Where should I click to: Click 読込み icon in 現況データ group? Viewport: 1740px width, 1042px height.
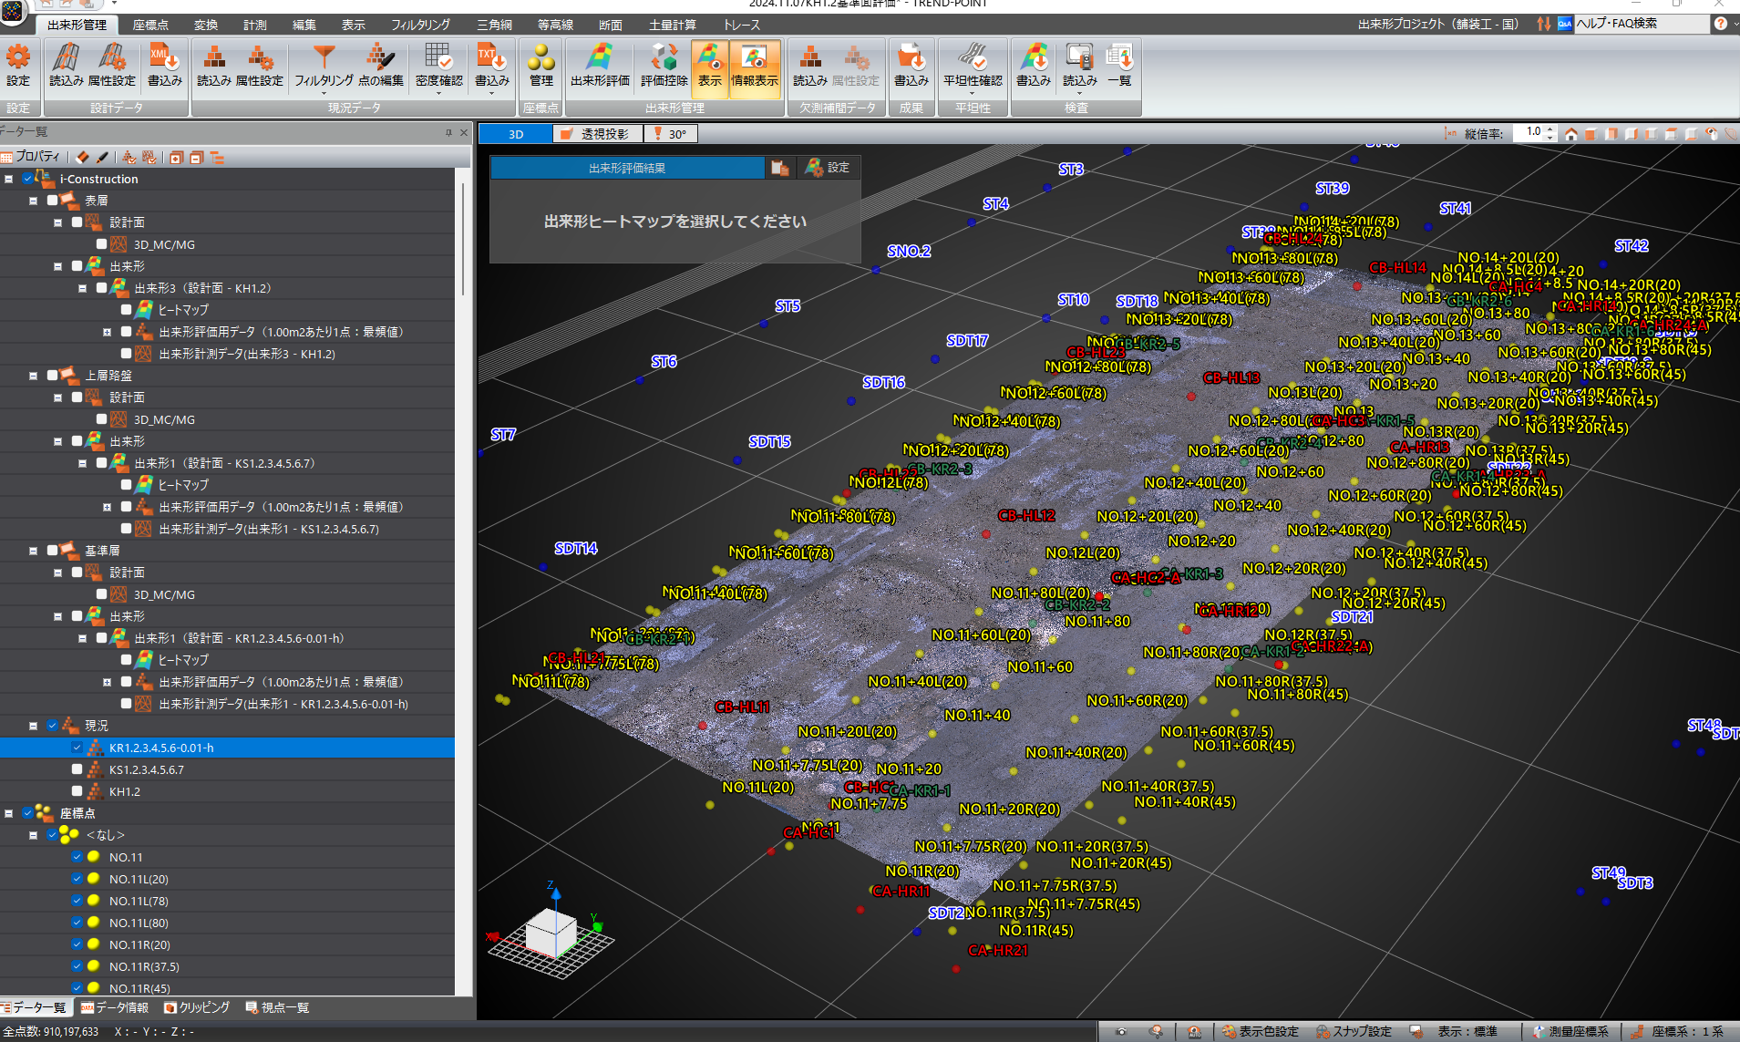214,65
